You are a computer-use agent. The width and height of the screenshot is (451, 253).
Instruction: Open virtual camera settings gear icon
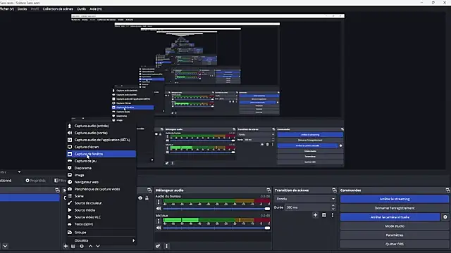point(445,217)
